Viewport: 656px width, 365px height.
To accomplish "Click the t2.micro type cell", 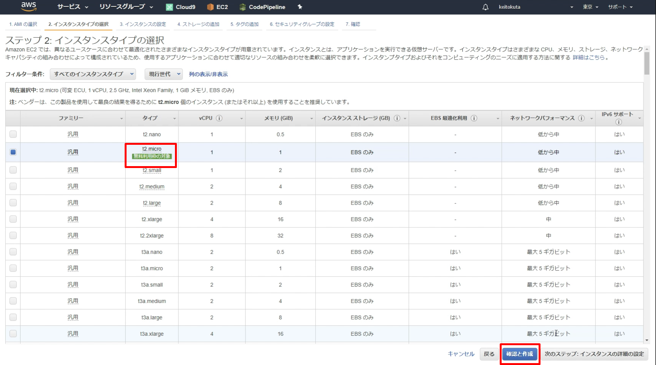I will point(152,152).
